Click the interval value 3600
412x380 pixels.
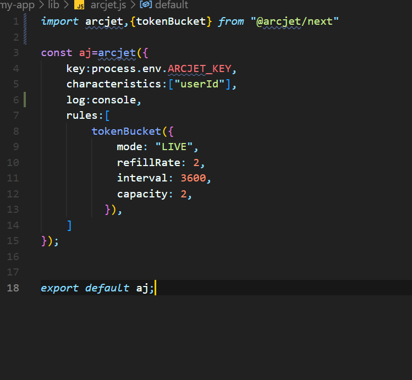tap(193, 178)
